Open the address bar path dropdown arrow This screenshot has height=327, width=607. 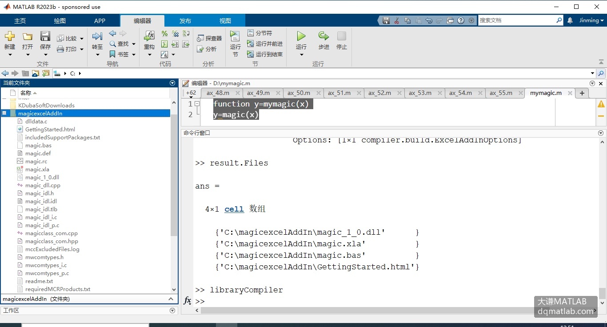click(592, 73)
